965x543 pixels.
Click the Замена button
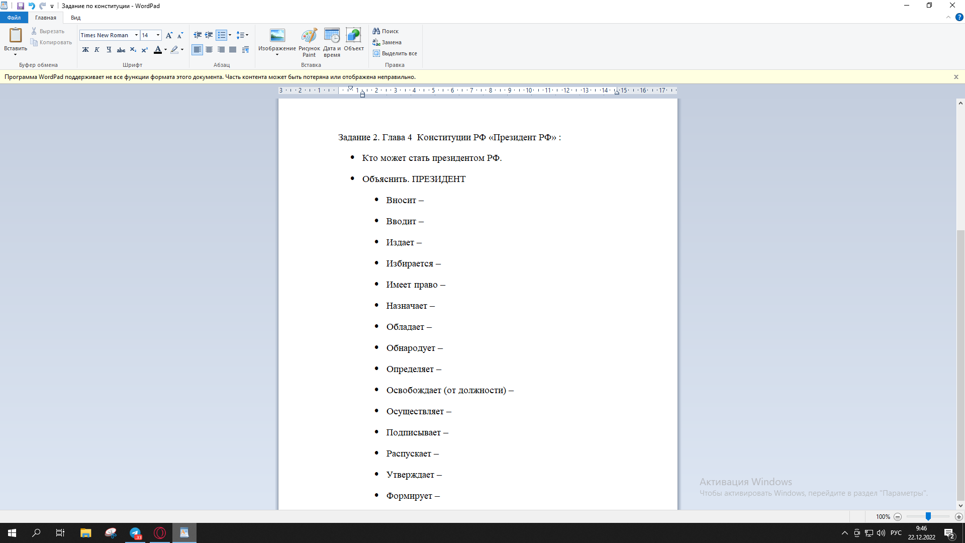pos(387,42)
